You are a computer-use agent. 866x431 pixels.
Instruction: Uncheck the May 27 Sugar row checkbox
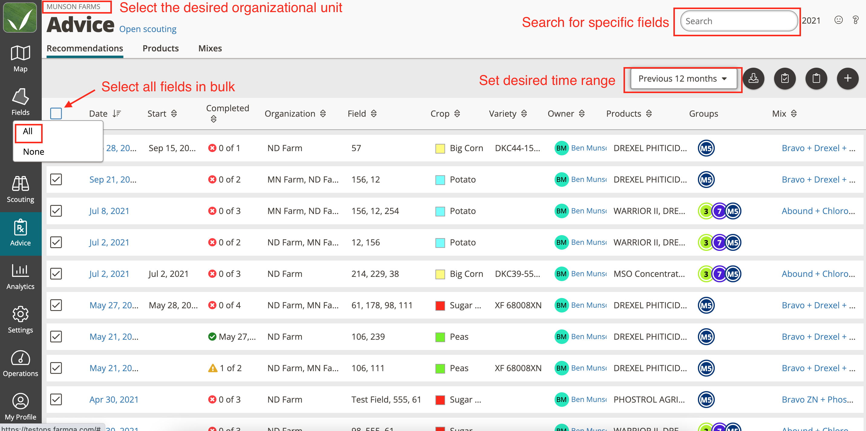pos(56,305)
